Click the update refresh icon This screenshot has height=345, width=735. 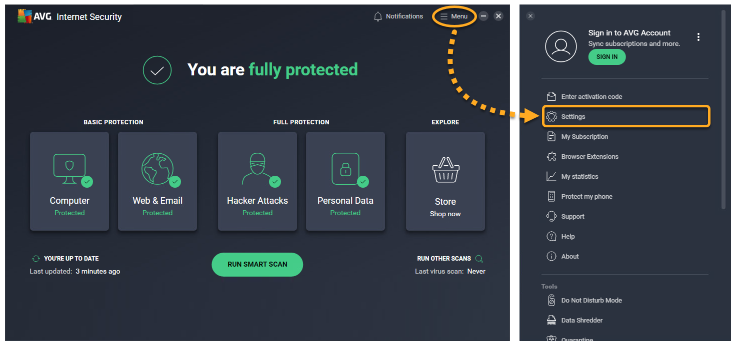tap(35, 259)
